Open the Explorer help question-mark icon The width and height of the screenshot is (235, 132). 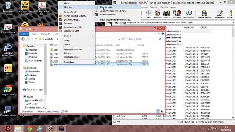163,34
